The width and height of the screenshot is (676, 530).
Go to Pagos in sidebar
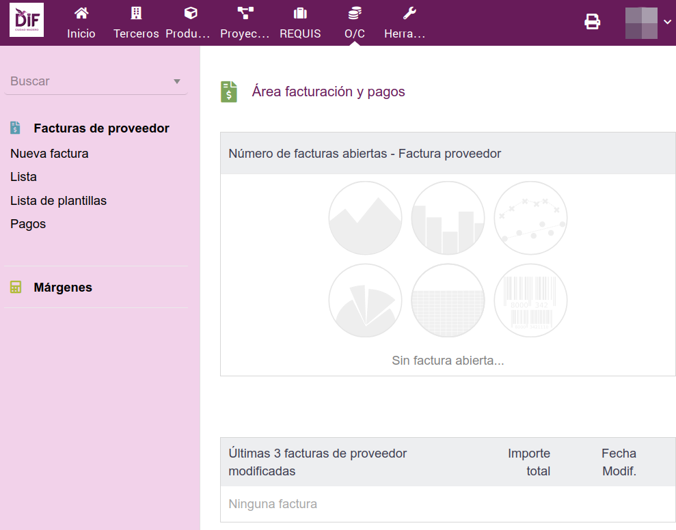(28, 224)
